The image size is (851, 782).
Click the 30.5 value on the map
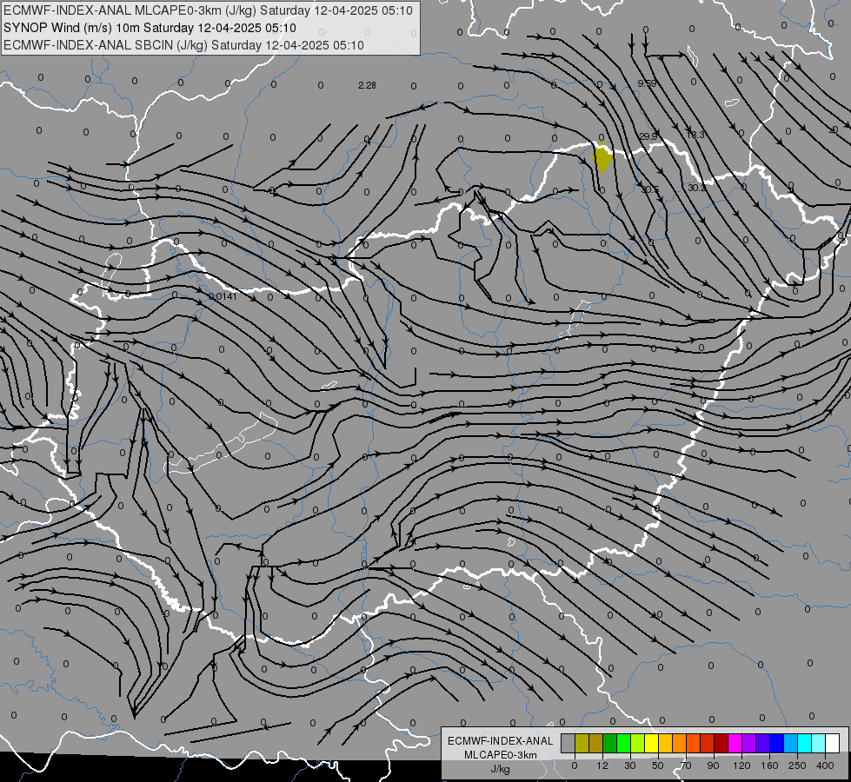(649, 189)
